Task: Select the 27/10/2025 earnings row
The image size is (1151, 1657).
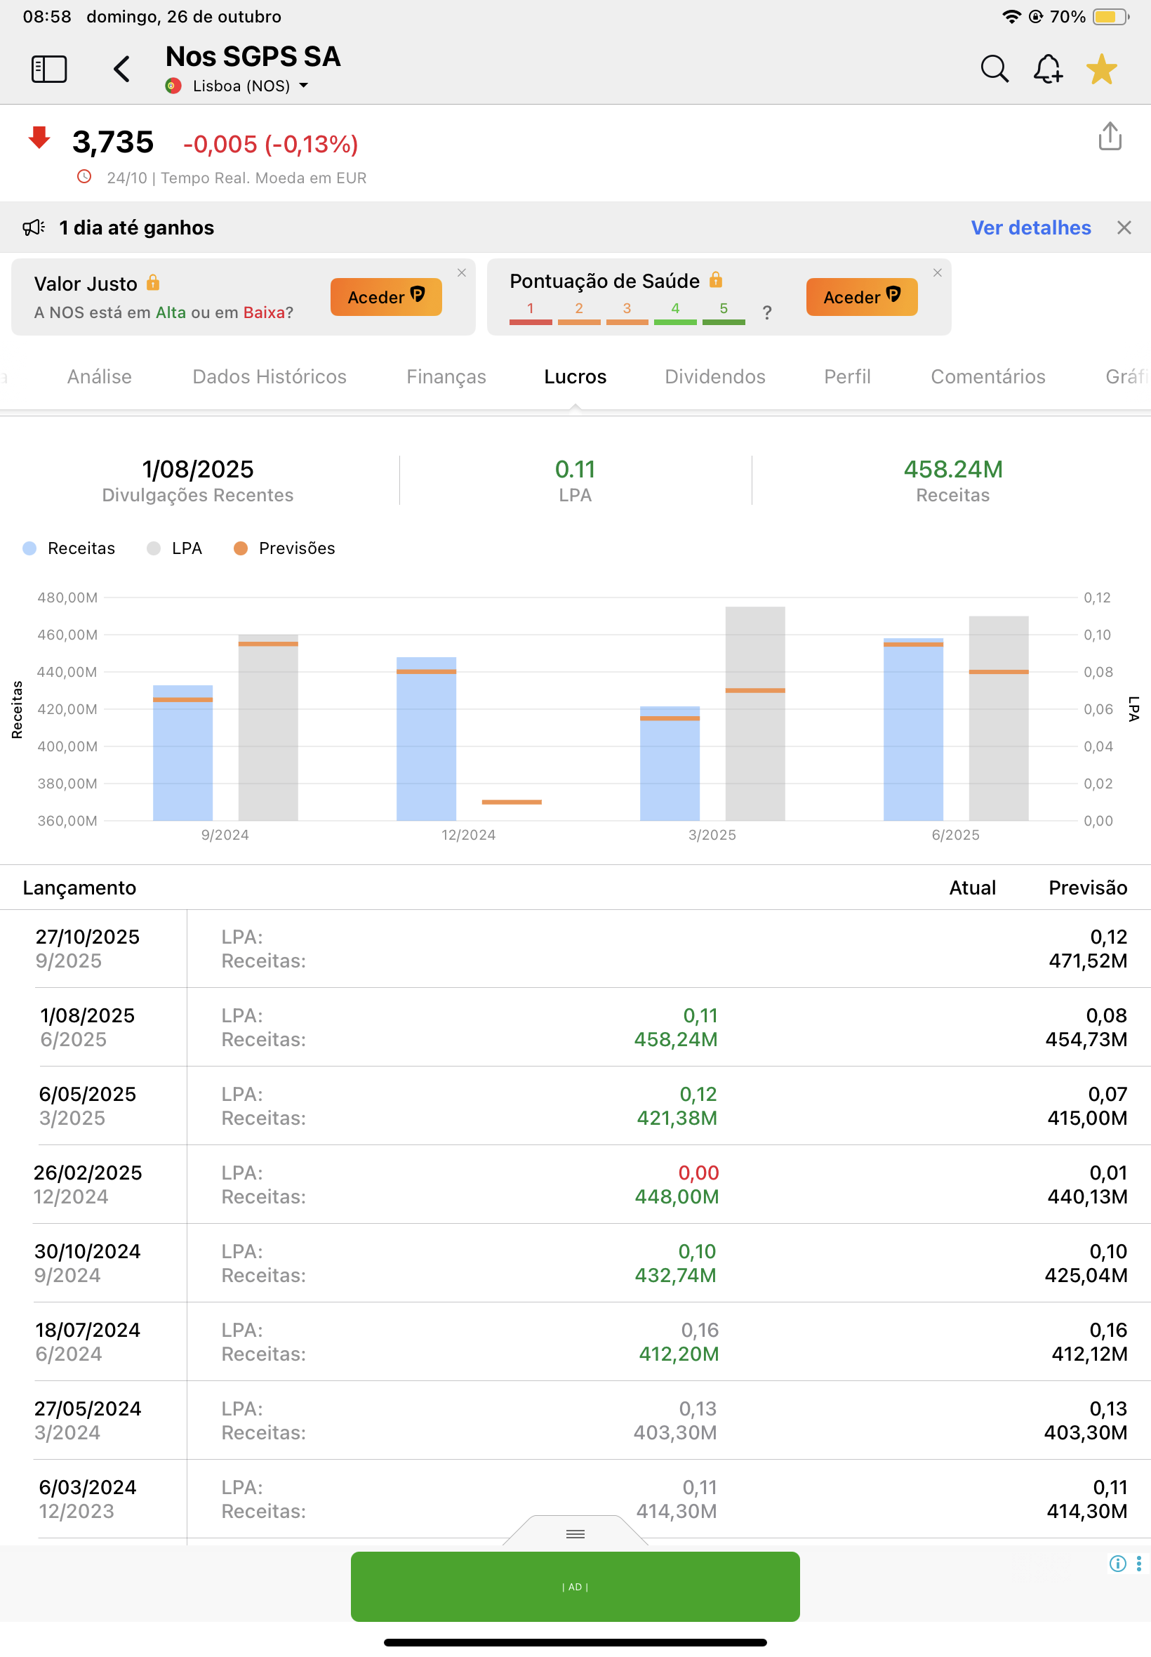Action: point(575,949)
